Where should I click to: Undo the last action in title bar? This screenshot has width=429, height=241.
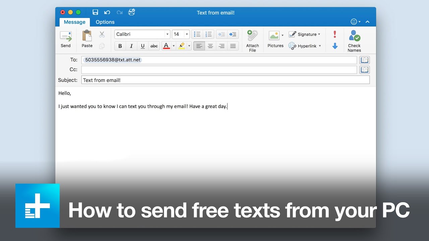[x=107, y=12]
